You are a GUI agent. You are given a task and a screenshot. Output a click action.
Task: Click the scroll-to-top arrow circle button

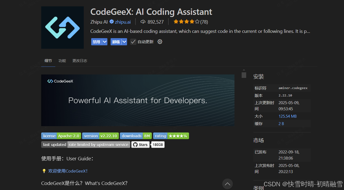point(228,184)
